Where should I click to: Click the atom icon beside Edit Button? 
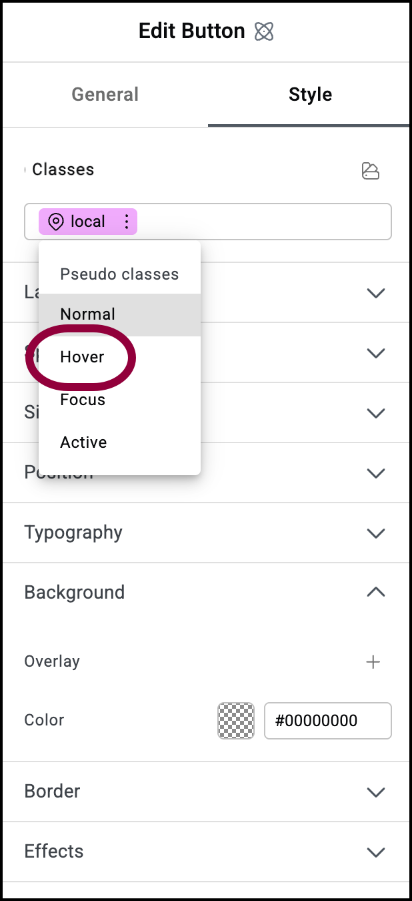(x=264, y=31)
